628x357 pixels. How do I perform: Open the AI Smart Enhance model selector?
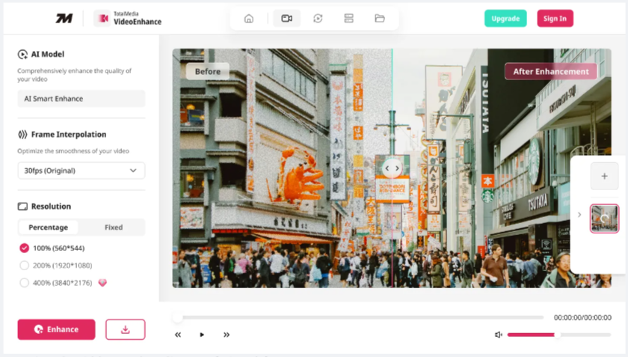(x=81, y=99)
